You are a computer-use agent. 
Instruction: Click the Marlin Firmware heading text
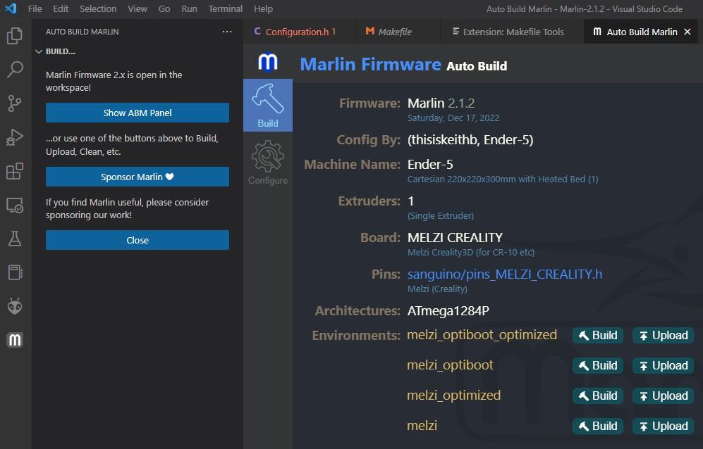tap(370, 65)
